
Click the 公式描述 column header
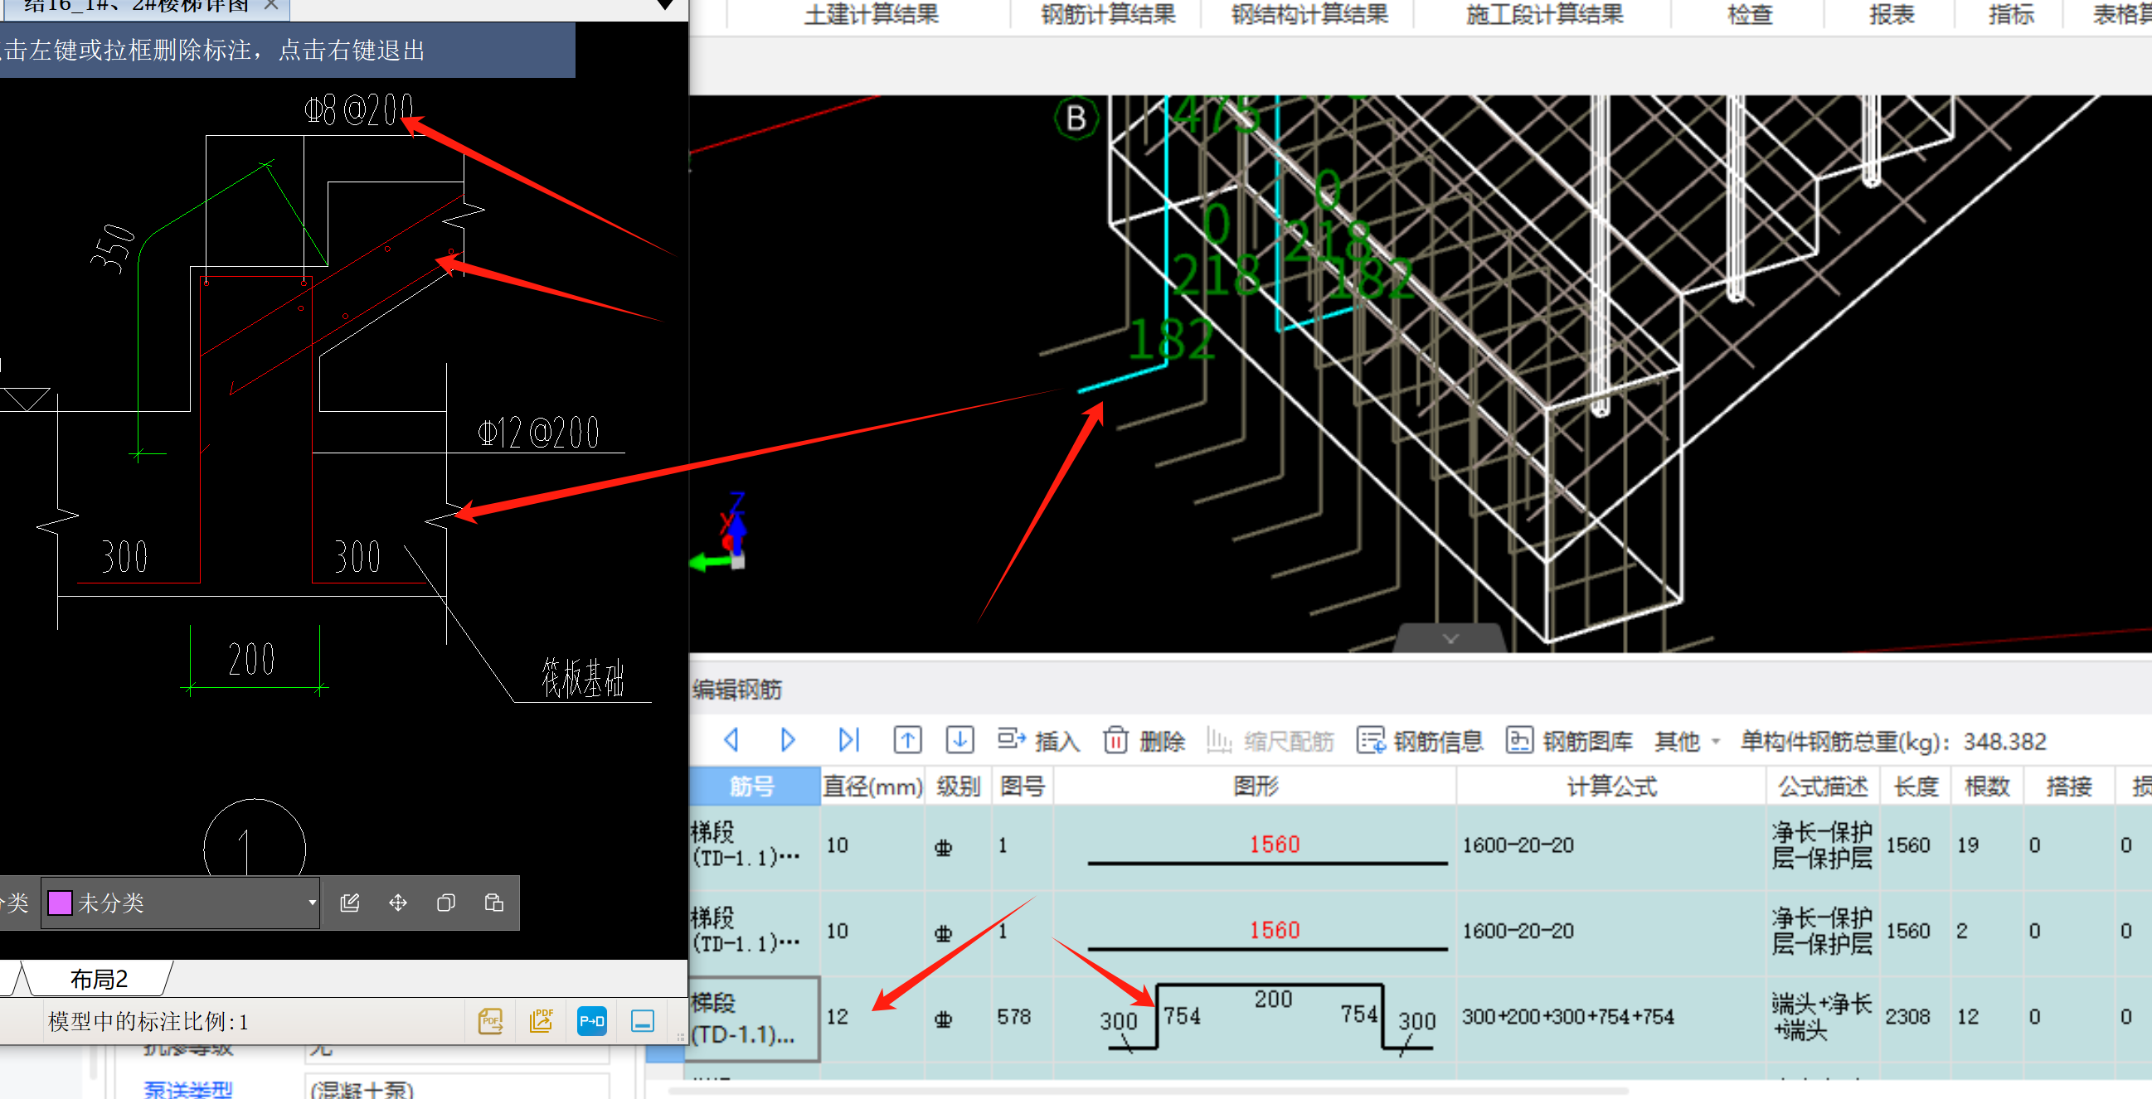click(1823, 786)
